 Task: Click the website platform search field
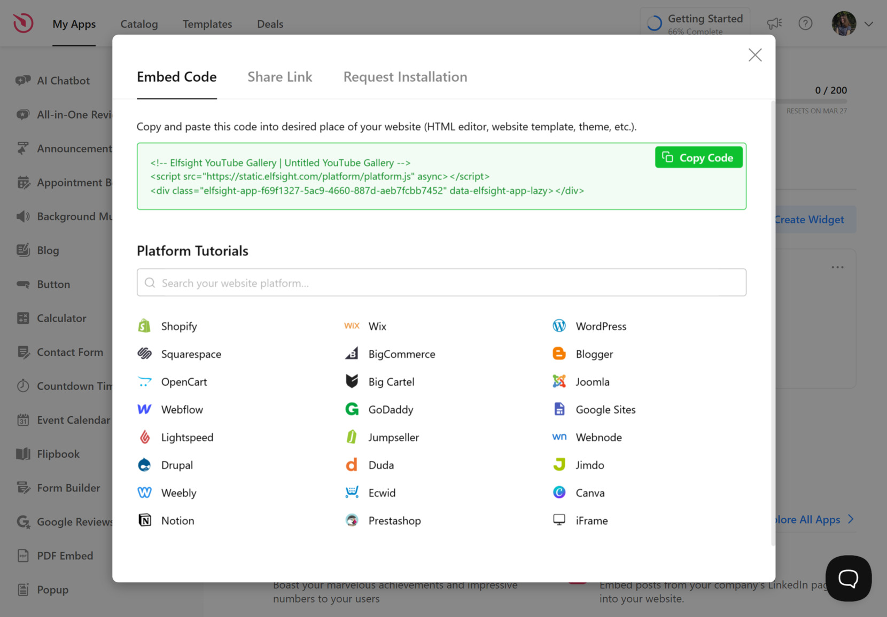[441, 283]
